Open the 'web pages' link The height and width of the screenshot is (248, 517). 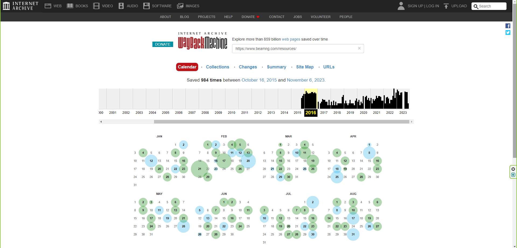(x=291, y=39)
